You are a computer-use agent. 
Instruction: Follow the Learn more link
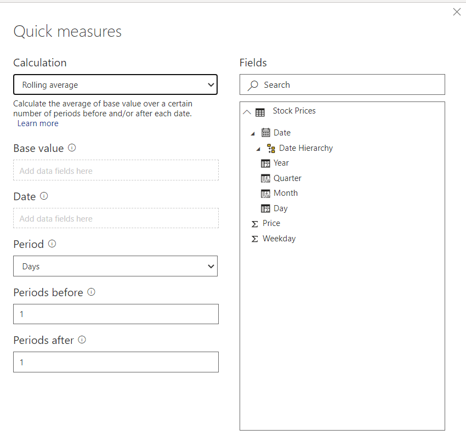click(x=38, y=123)
